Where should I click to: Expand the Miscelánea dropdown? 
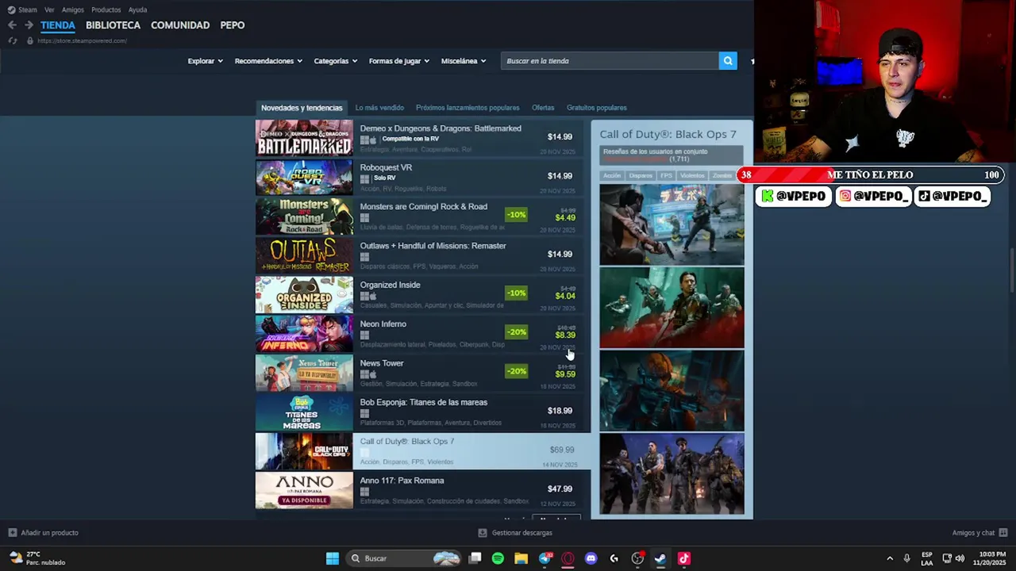pos(464,61)
